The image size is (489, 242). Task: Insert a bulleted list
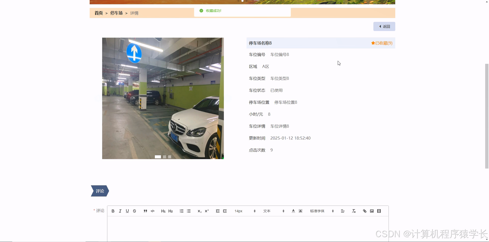(x=189, y=211)
